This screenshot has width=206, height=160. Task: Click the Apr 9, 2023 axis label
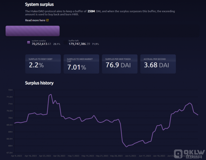click(x=16, y=156)
